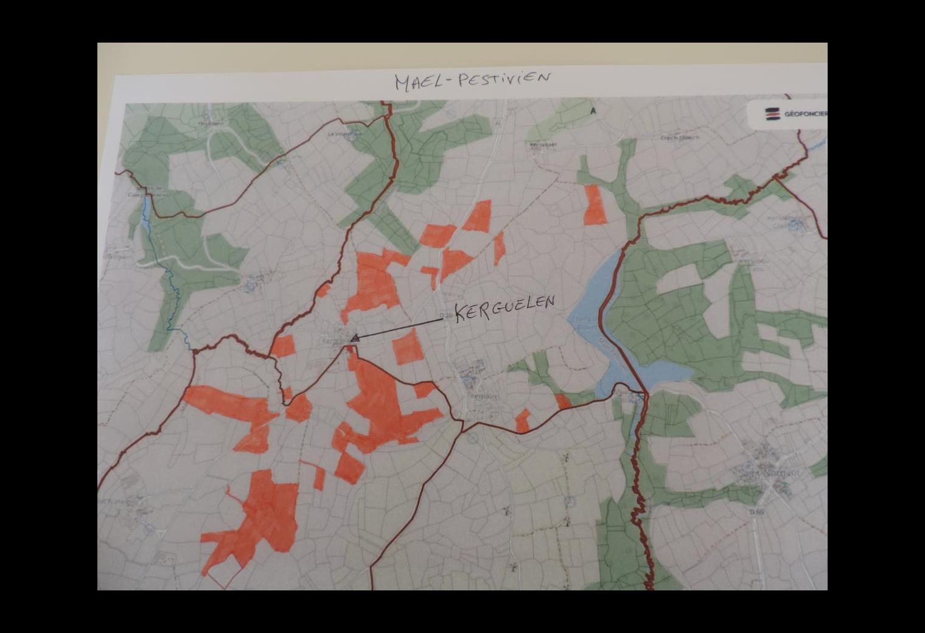Screen dimensions: 925x633
Task: Click the black 'A' marker near the top of the map
Action: click(592, 111)
